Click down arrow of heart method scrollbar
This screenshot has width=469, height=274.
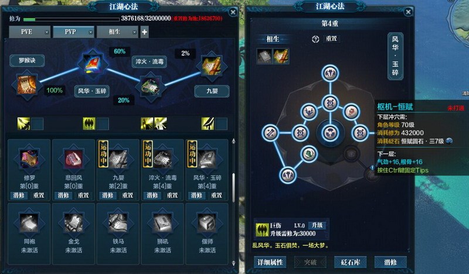pos(233,263)
